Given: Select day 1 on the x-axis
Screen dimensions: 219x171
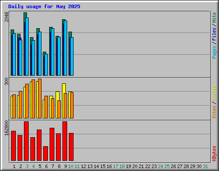Looking at the screenshot, I should [x=14, y=166].
